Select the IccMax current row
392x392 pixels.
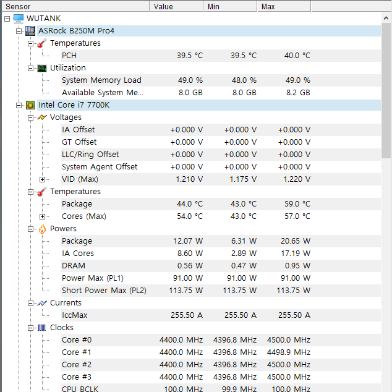click(x=221, y=315)
